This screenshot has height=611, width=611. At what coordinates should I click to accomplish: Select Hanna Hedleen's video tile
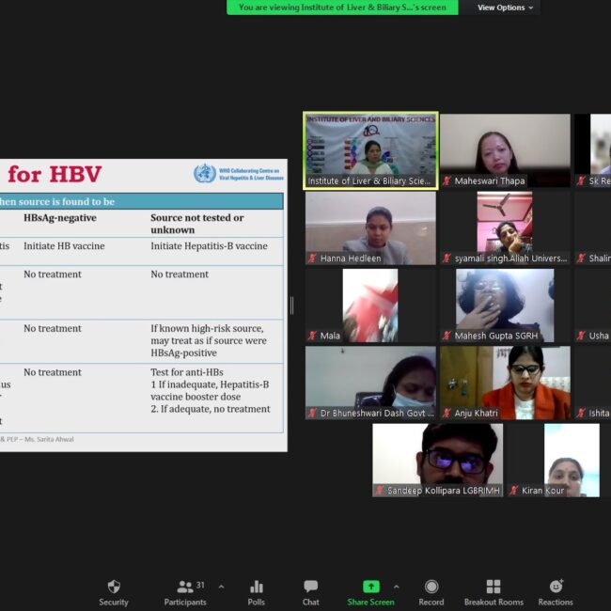[x=370, y=227]
